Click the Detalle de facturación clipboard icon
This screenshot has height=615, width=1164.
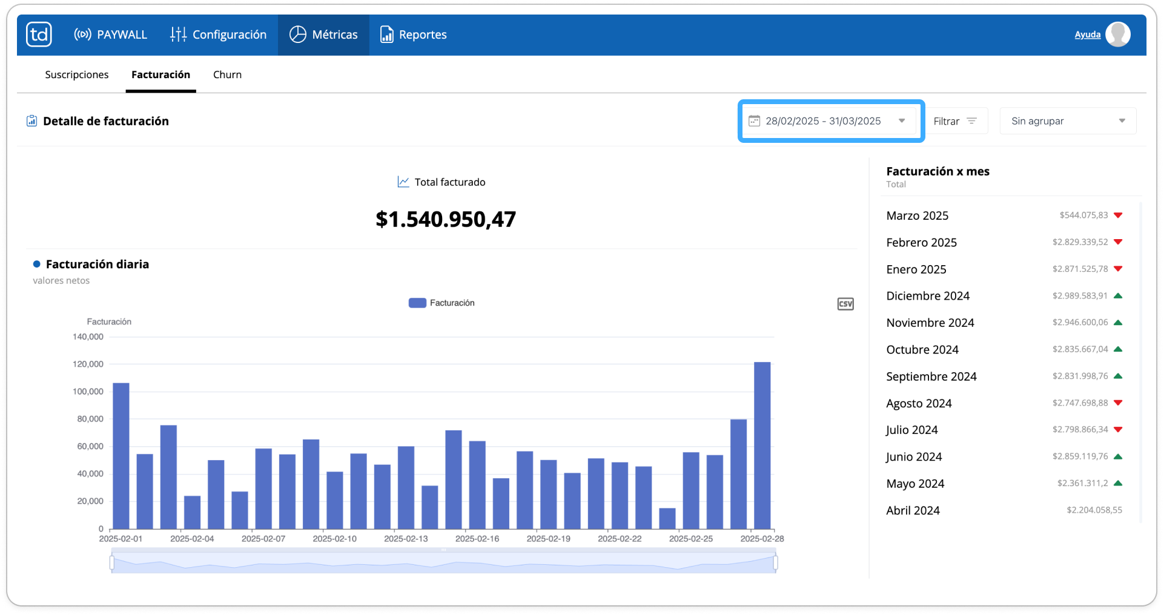pos(31,121)
